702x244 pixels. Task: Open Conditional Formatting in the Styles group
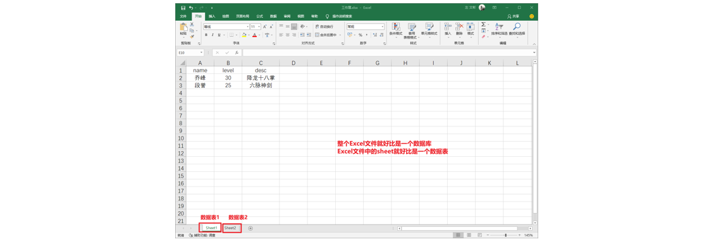tap(395, 30)
